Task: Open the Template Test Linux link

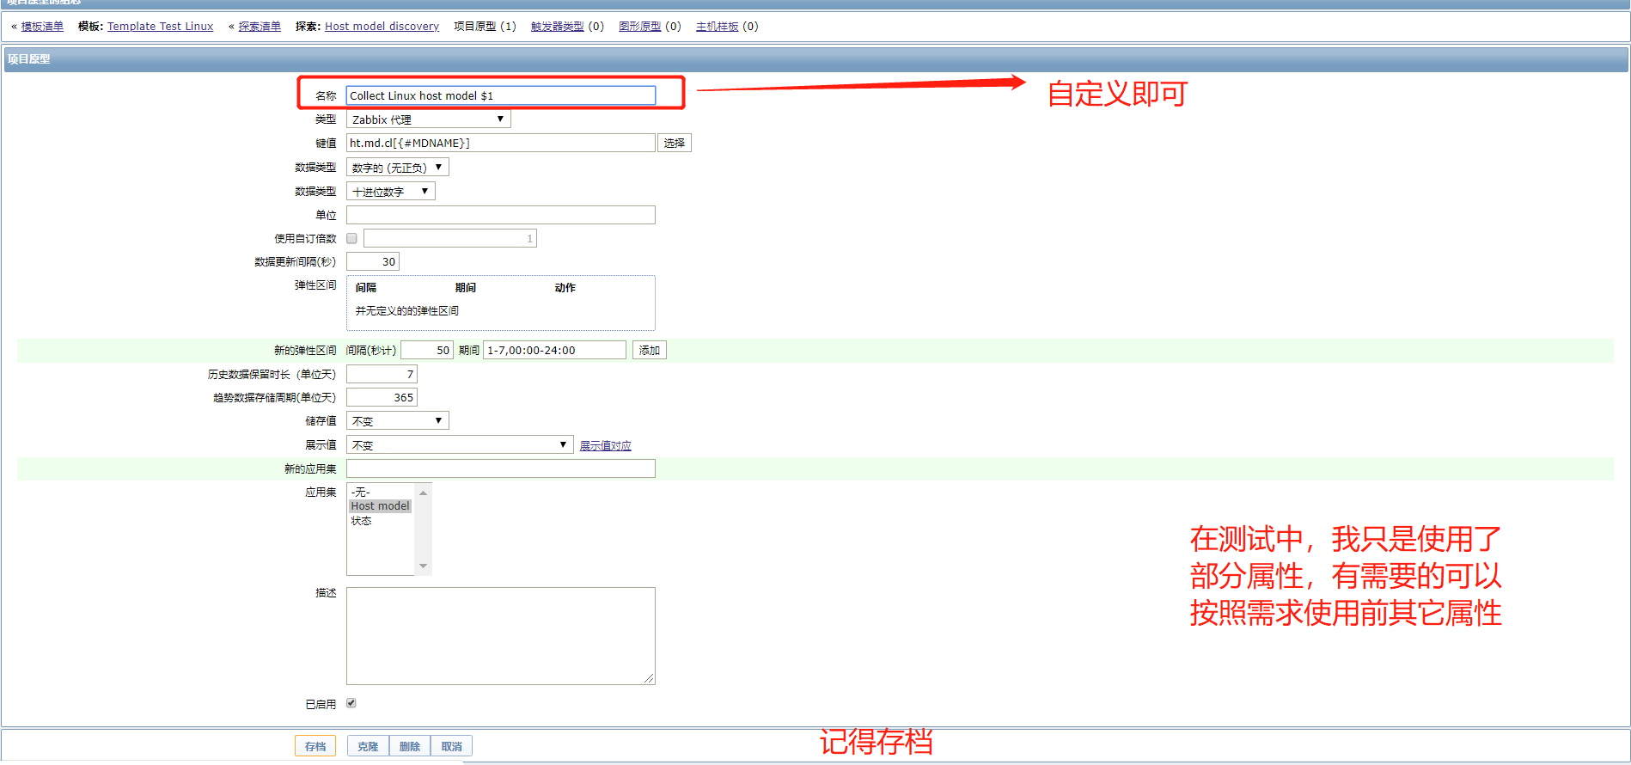Action: click(x=160, y=27)
